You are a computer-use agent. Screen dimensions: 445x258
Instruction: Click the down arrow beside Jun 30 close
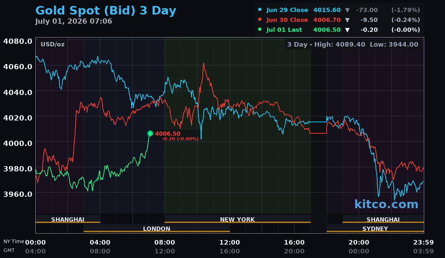click(347, 20)
